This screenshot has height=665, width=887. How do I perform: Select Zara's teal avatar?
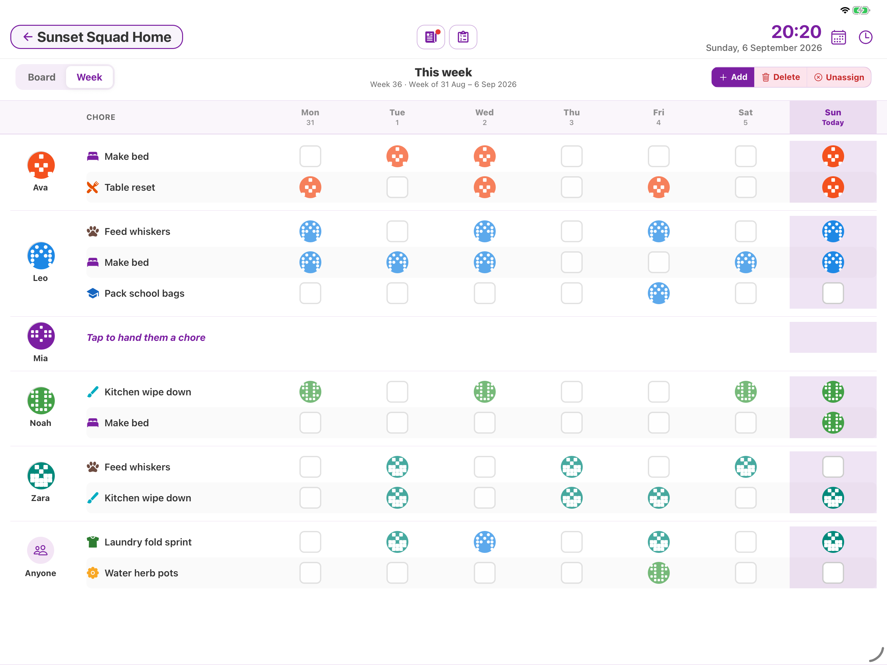(x=41, y=476)
